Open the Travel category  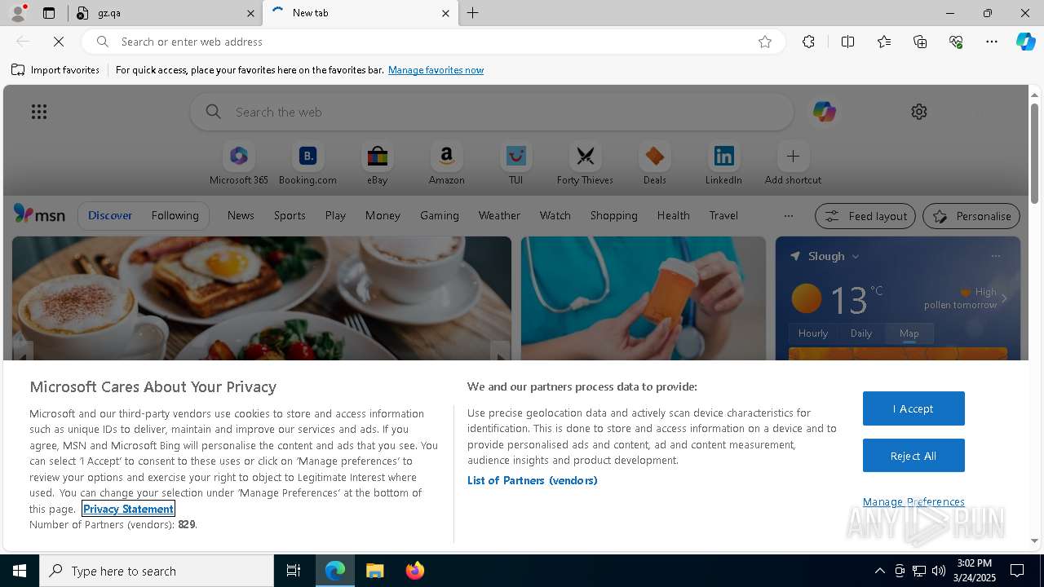[x=723, y=215]
